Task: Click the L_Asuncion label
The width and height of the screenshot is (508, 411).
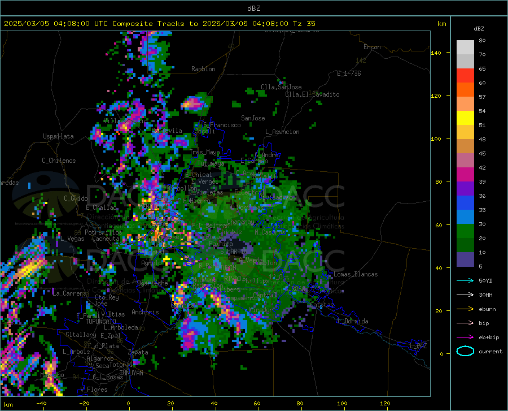Action: click(282, 132)
